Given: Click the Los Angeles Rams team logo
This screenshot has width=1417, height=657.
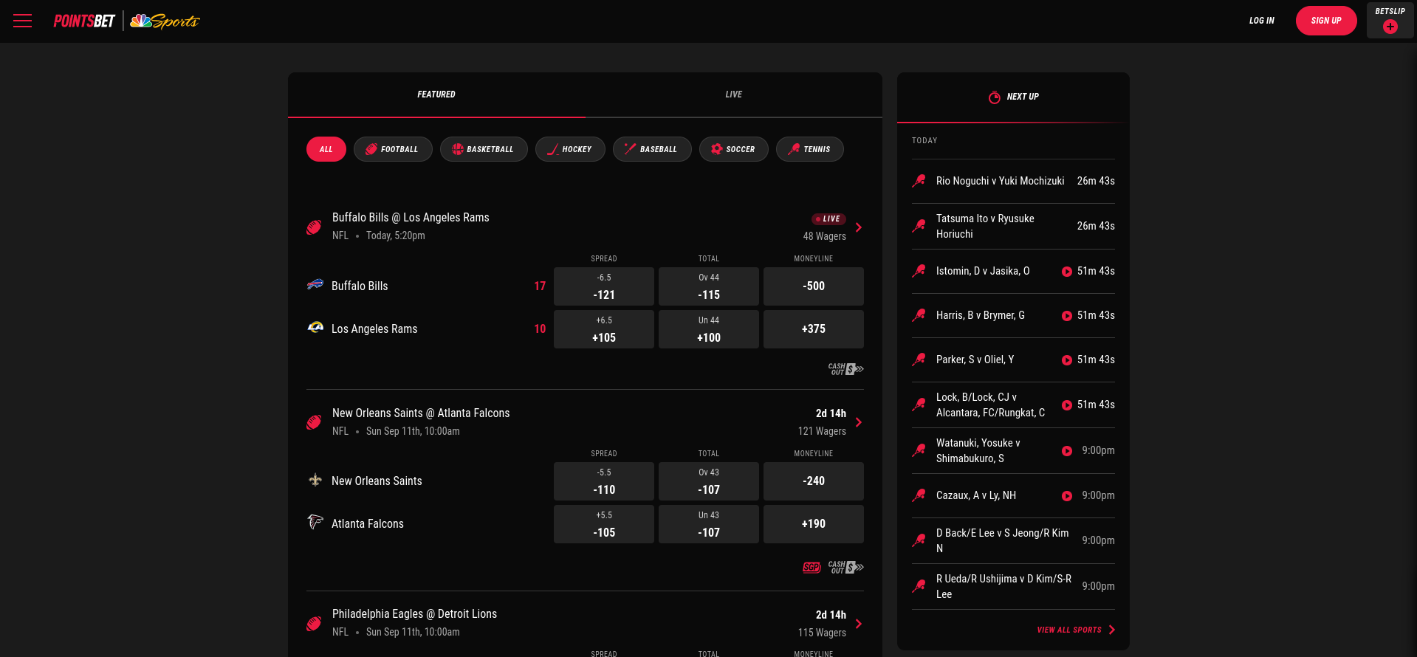Looking at the screenshot, I should pos(315,327).
